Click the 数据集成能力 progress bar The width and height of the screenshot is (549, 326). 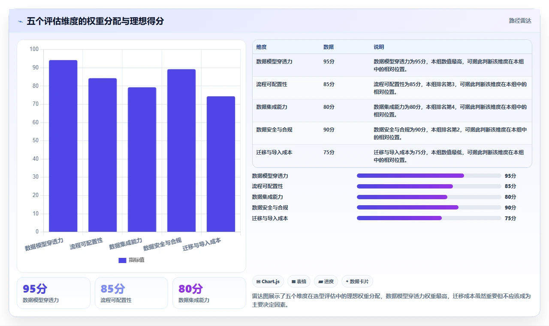(429, 197)
